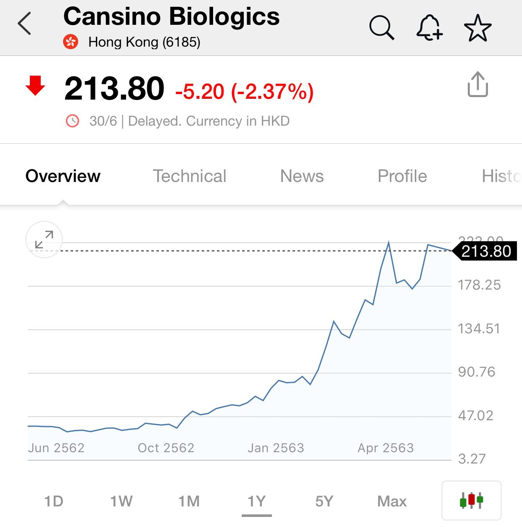Viewport: 522px width, 527px height.
Task: Select the 1M time range
Action: [189, 501]
